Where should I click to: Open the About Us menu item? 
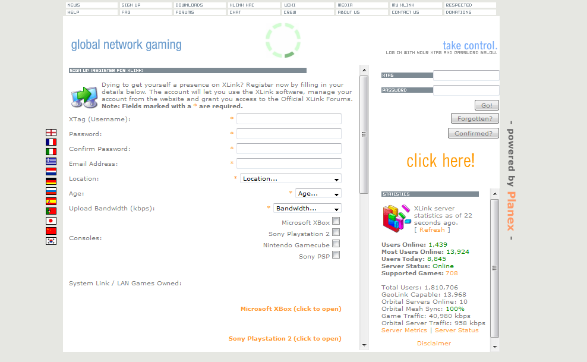[362, 12]
